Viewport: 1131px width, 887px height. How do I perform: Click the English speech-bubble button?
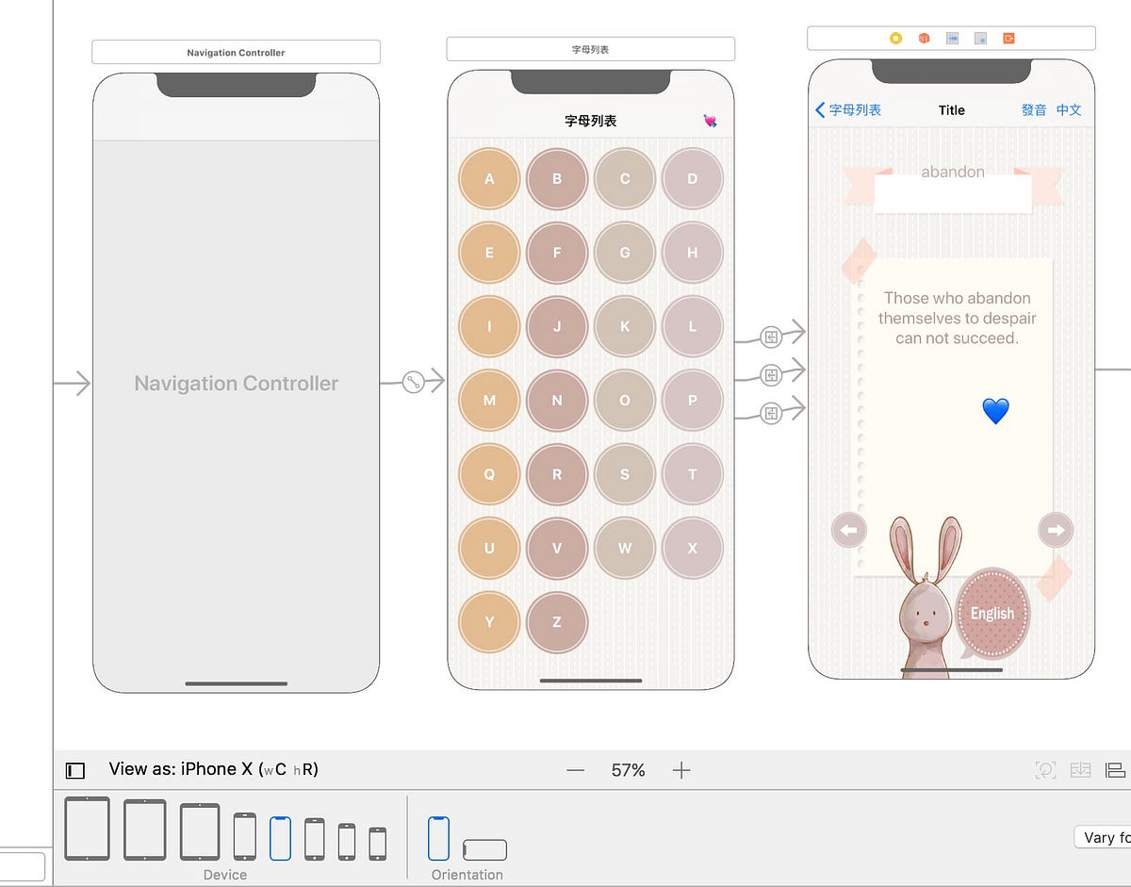pyautogui.click(x=992, y=614)
